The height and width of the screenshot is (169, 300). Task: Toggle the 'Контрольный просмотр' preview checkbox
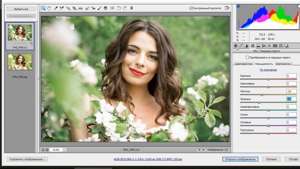(191, 8)
